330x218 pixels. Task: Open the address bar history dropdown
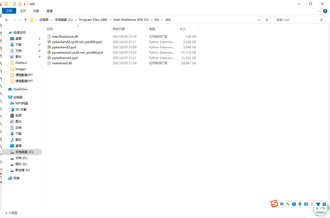pyautogui.click(x=259, y=20)
